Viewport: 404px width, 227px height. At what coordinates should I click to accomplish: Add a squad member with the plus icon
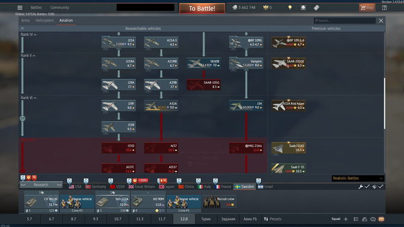(x=346, y=219)
